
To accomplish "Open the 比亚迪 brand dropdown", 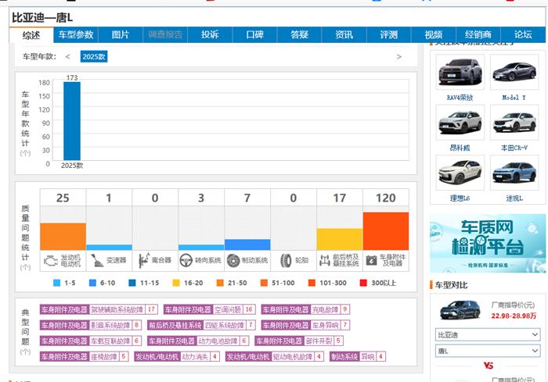I will coord(487,334).
